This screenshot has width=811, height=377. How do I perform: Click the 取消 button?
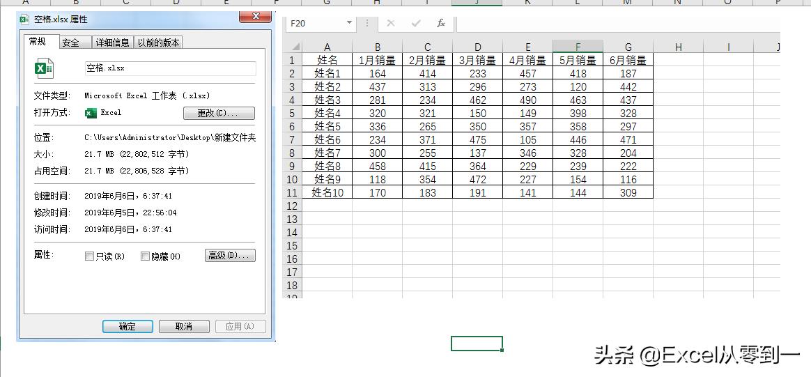coord(184,326)
